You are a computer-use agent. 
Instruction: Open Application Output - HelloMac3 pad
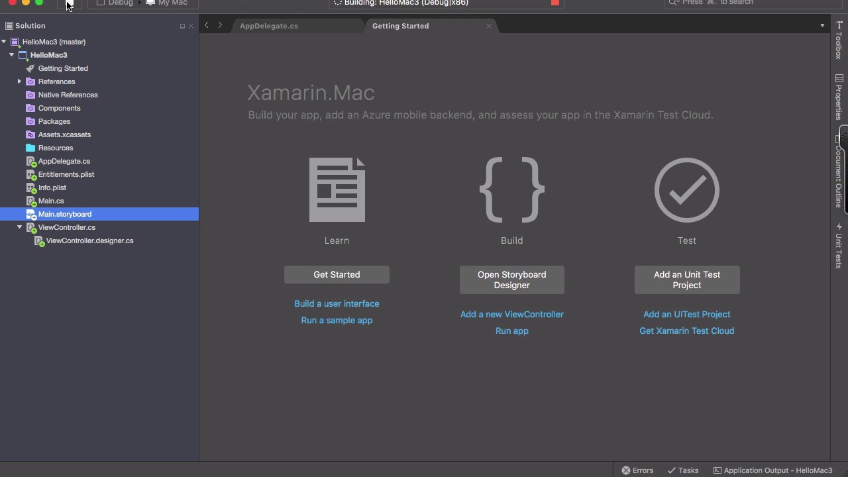point(772,470)
